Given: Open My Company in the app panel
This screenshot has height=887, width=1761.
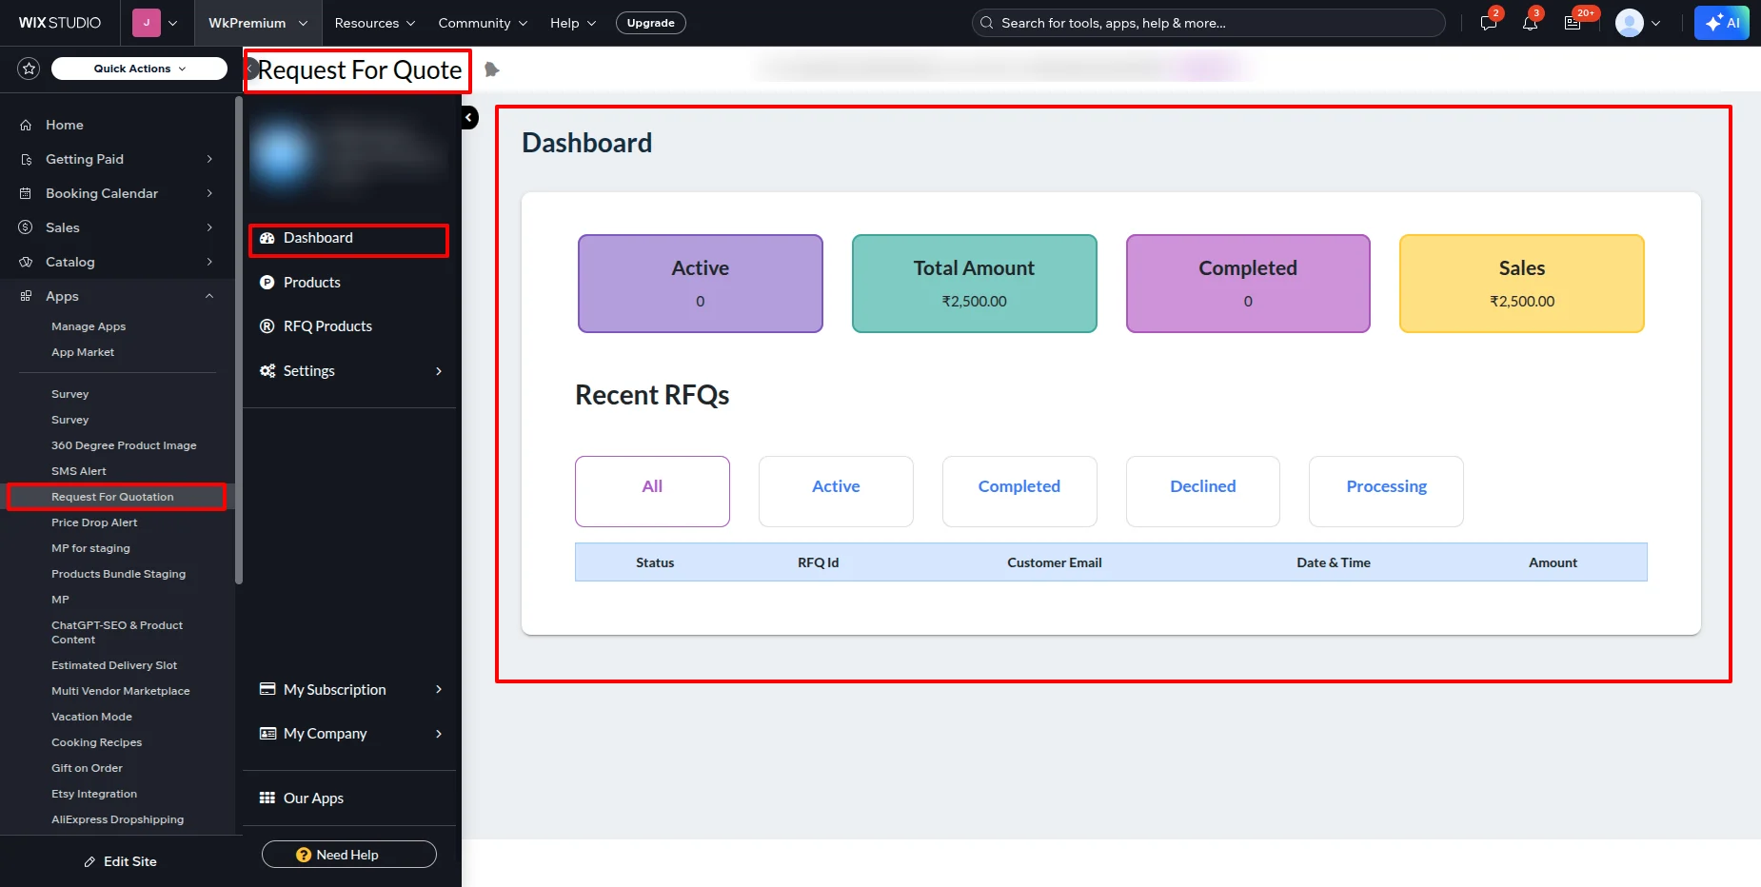Looking at the screenshot, I should (325, 733).
